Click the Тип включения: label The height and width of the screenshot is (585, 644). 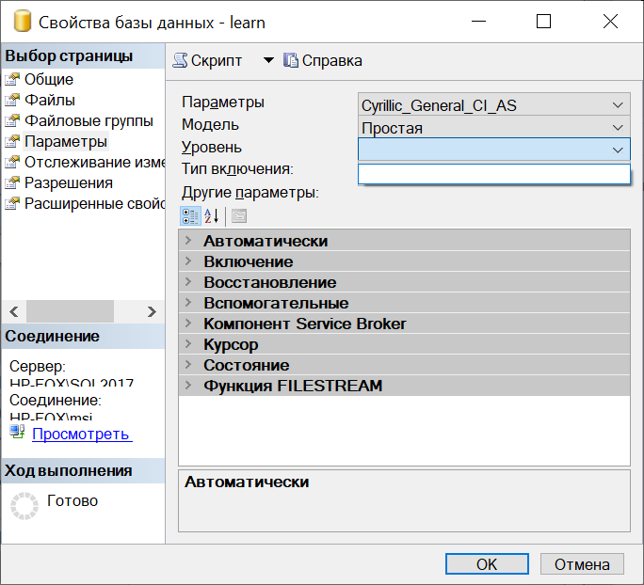(x=237, y=169)
